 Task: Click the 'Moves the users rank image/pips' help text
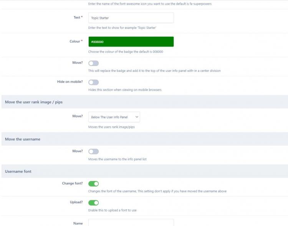(x=111, y=127)
